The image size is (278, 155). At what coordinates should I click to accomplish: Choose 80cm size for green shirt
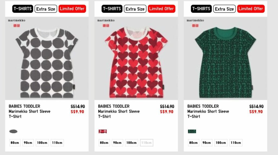(193, 143)
